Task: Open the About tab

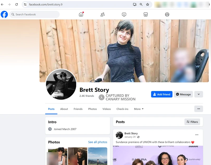Action: (64, 109)
